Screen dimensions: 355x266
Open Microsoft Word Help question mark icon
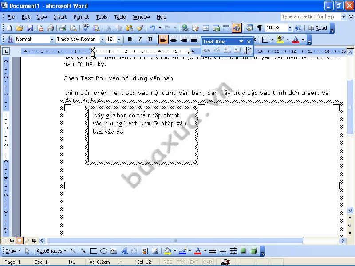tap(298, 28)
